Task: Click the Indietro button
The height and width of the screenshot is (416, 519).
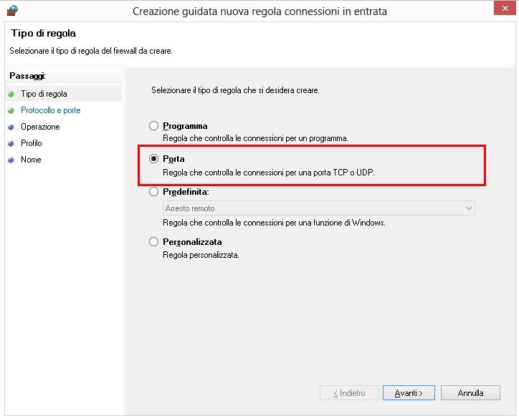Action: point(349,393)
